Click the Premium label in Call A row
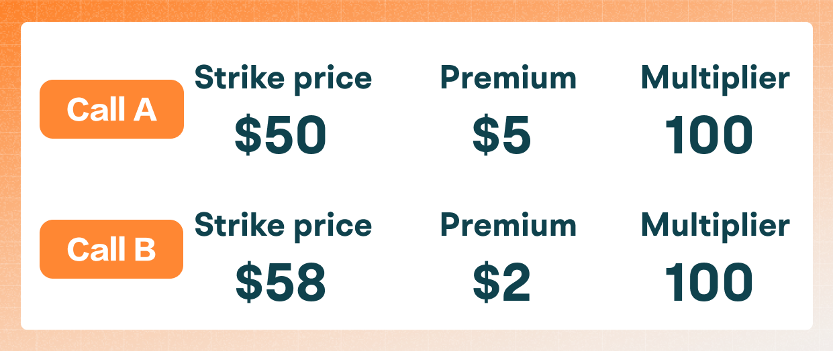 (x=508, y=78)
